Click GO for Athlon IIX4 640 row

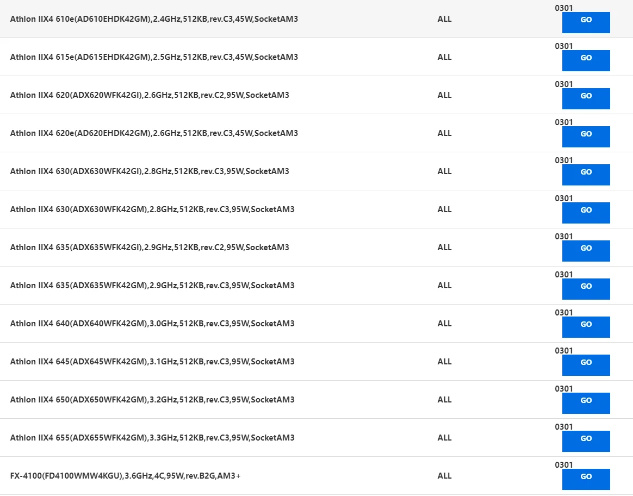pos(586,327)
